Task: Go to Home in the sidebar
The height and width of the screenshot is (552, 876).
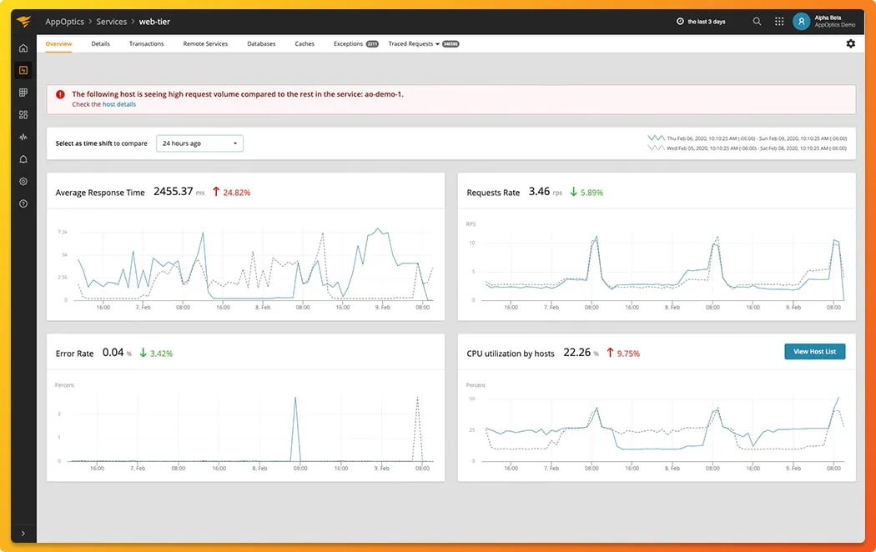Action: tap(23, 48)
